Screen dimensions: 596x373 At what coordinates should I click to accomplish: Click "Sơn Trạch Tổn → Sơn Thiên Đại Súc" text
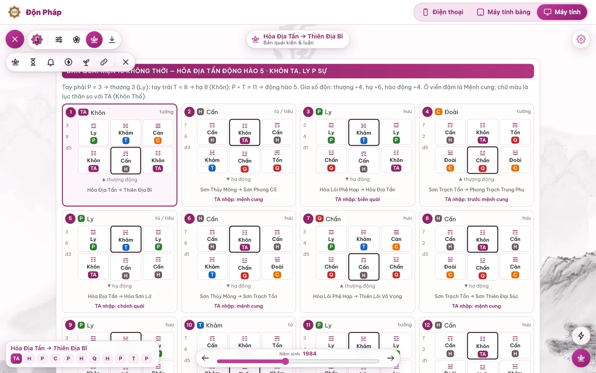[476, 296]
